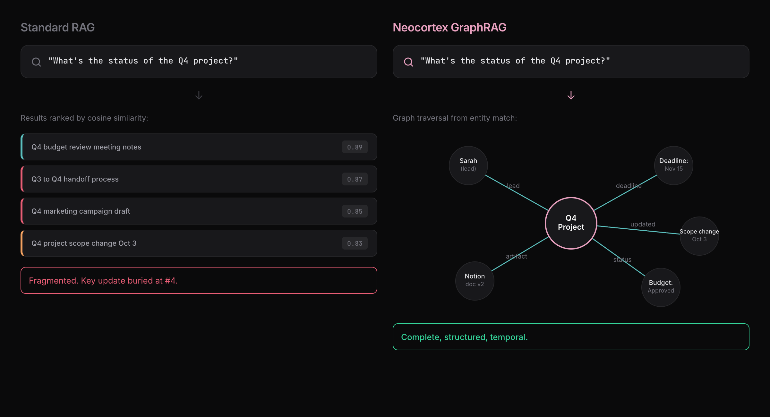Select the Deadline: Nov 15 node
Viewport: 770px width, 417px height.
(673, 165)
